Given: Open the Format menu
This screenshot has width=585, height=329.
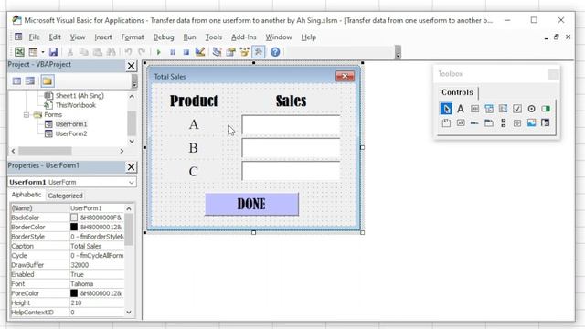Looking at the screenshot, I should point(133,37).
